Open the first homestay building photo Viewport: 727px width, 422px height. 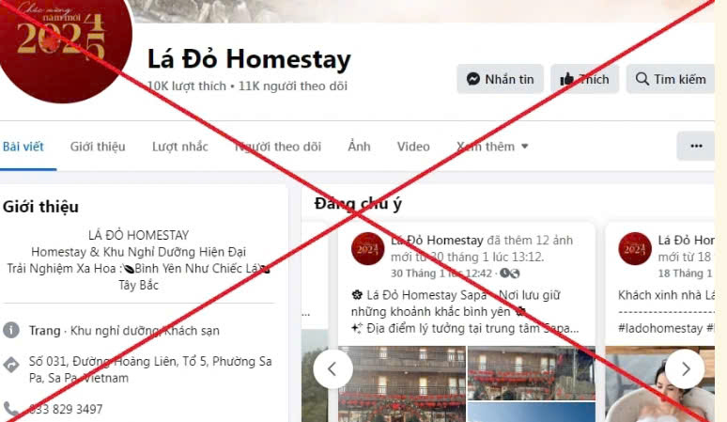click(402, 384)
